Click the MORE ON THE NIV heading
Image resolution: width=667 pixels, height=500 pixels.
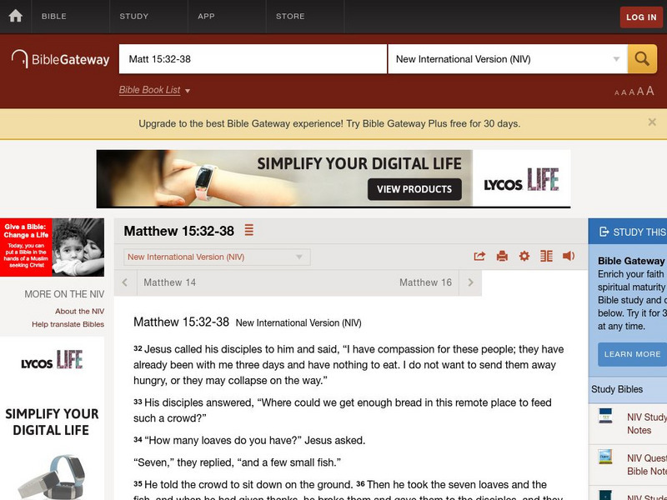click(x=64, y=294)
